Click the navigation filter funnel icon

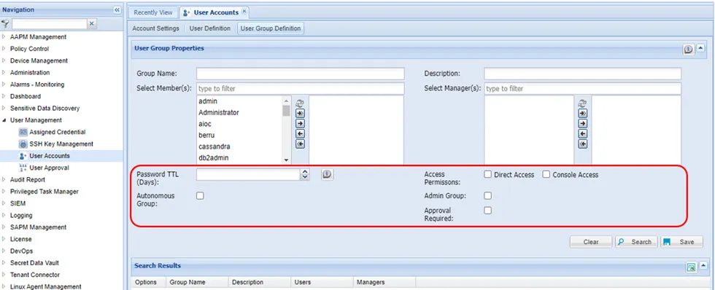(5, 23)
